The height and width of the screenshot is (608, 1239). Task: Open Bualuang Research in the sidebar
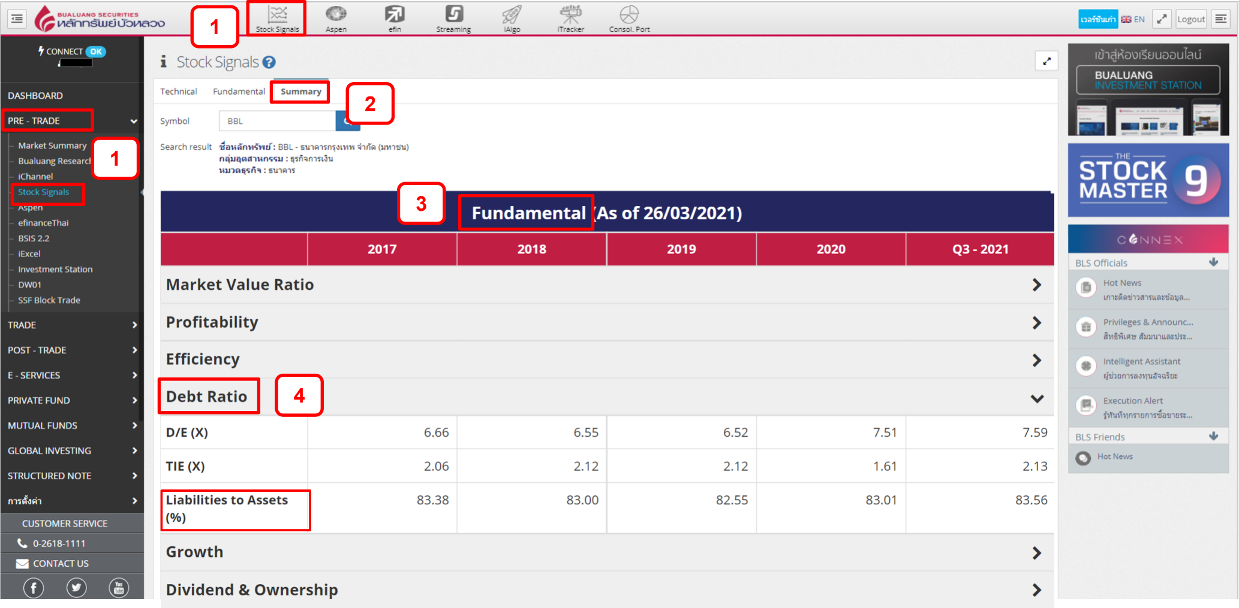(54, 161)
